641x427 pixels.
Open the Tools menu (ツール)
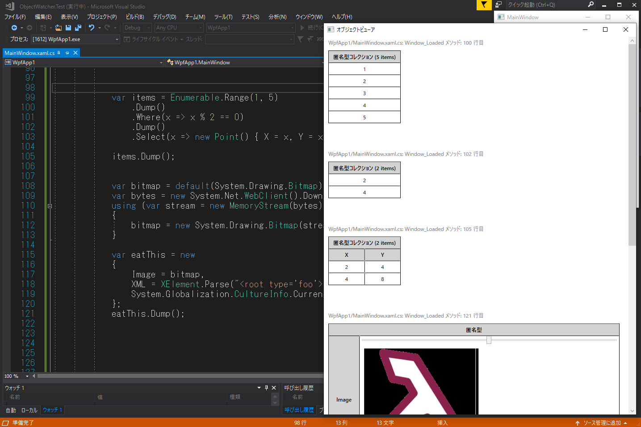pos(223,17)
